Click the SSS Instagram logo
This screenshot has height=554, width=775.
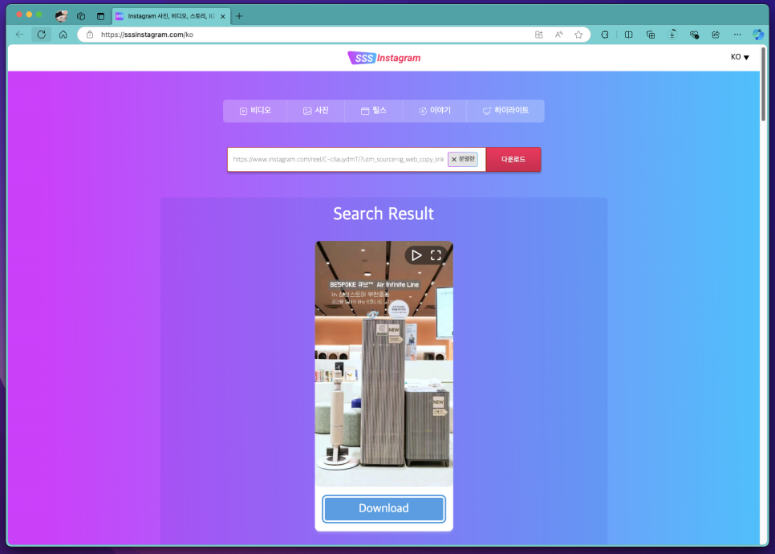click(384, 58)
